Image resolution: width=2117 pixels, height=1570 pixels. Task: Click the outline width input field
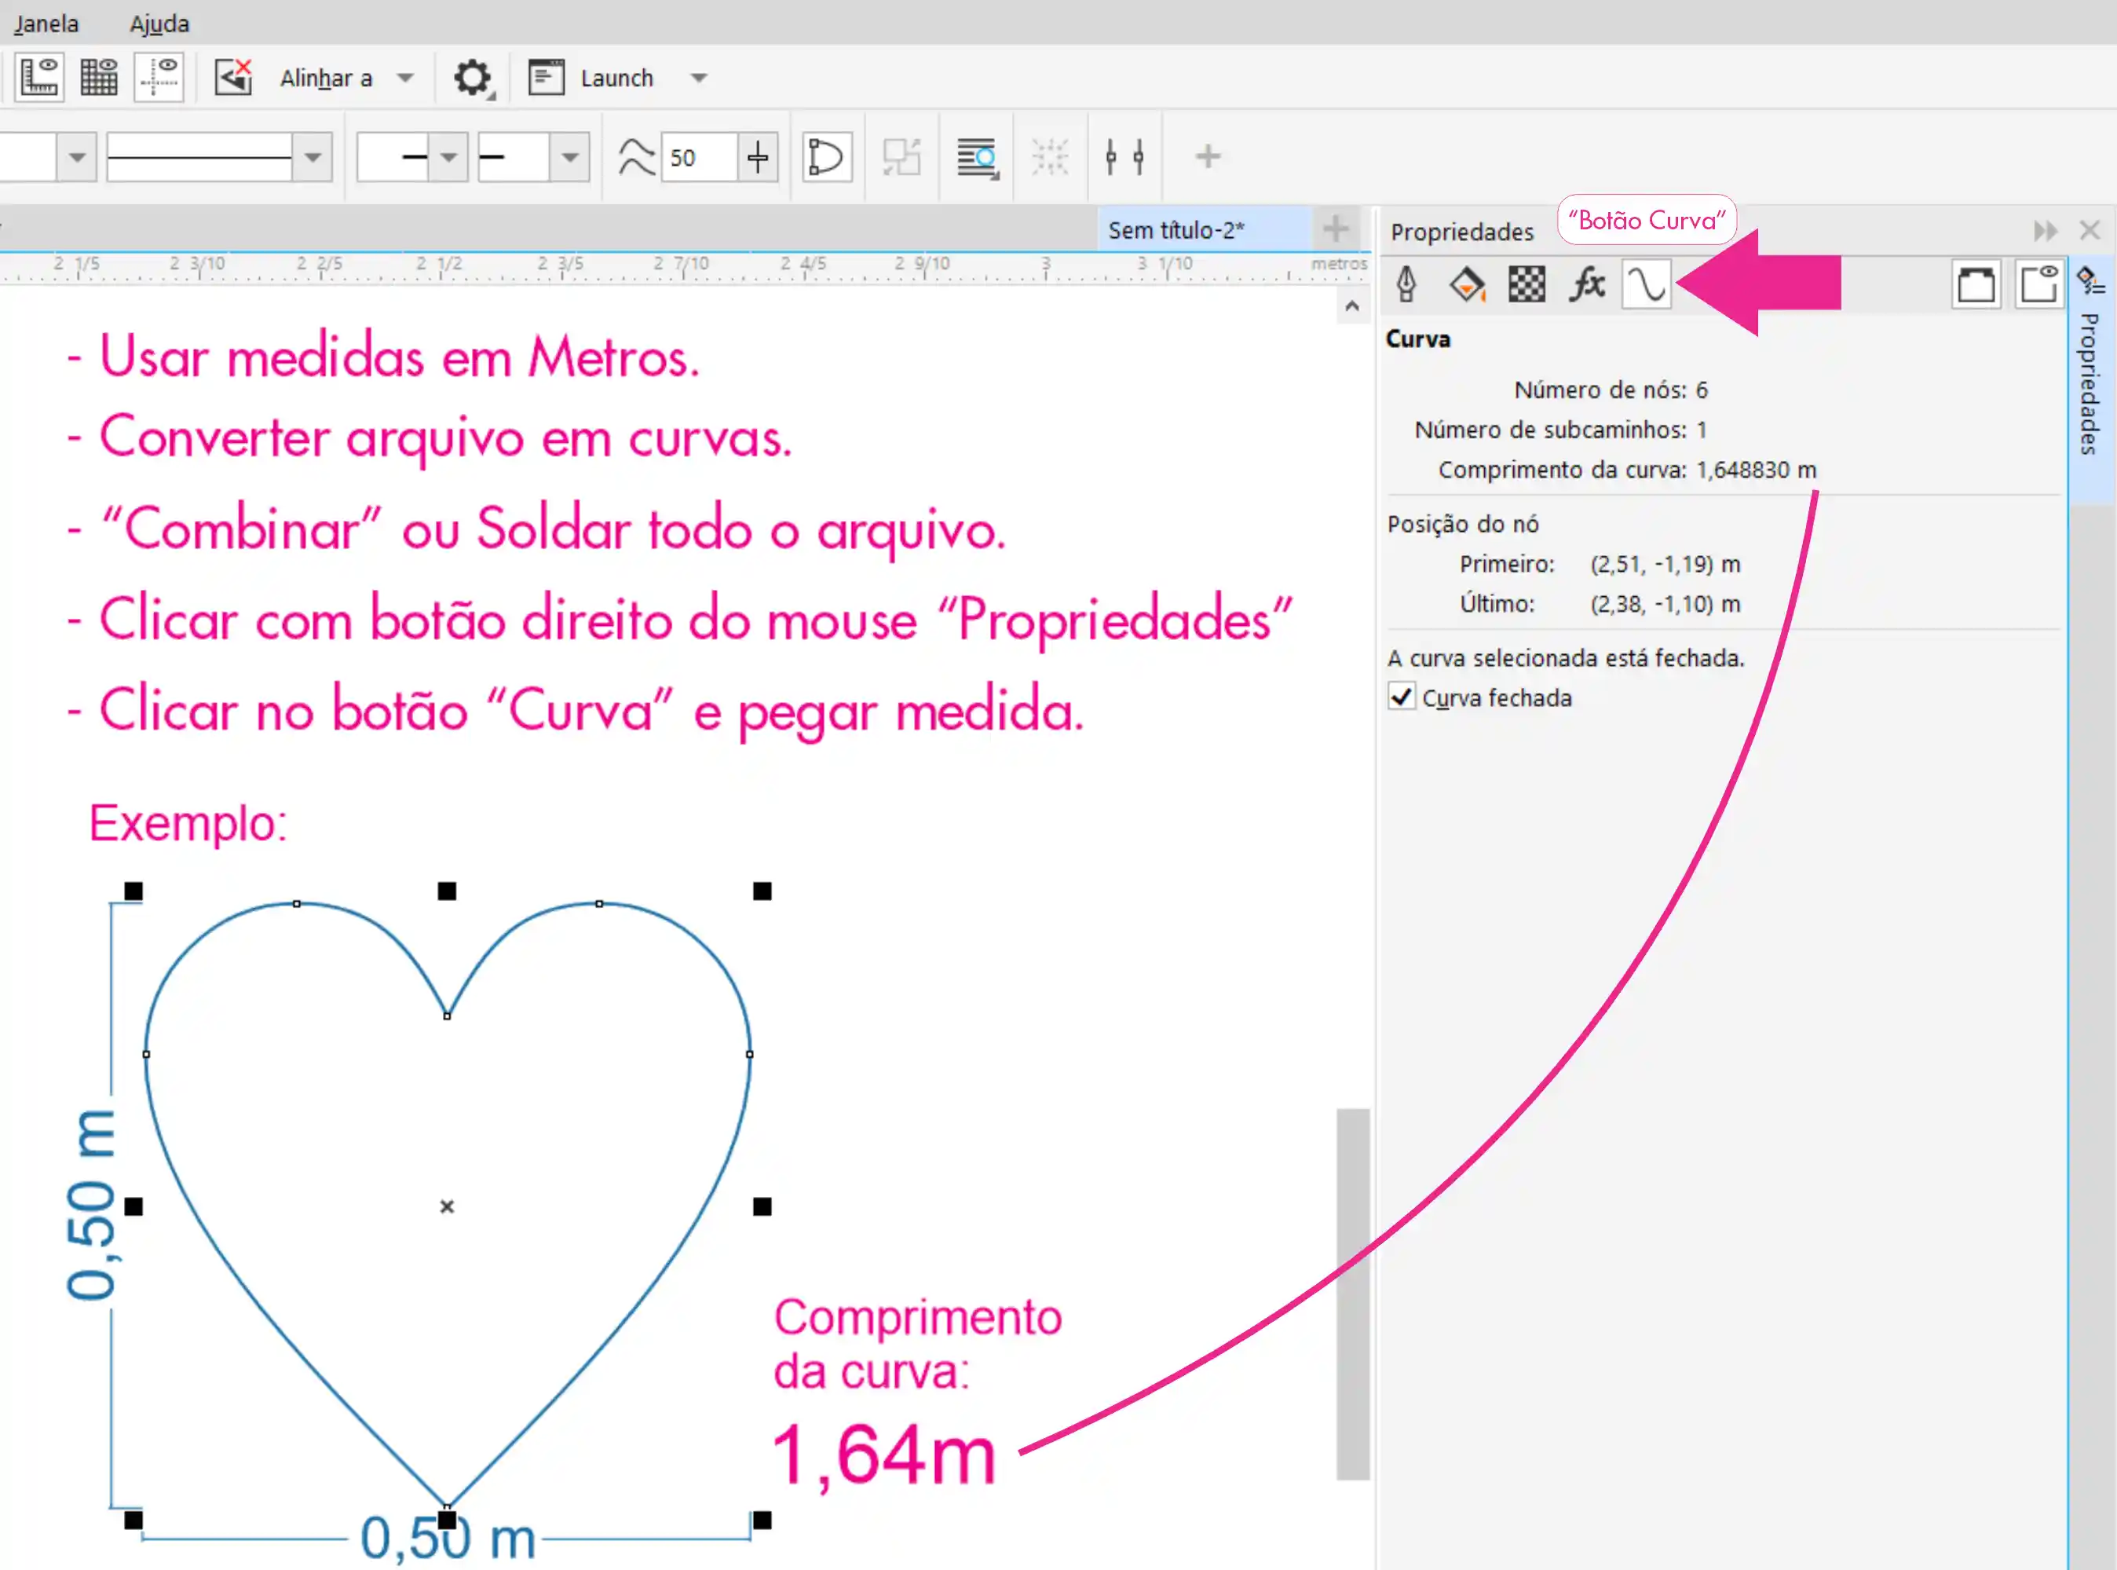[27, 157]
